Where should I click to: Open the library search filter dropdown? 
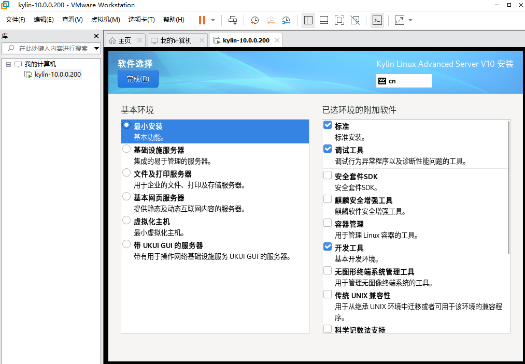(96, 49)
